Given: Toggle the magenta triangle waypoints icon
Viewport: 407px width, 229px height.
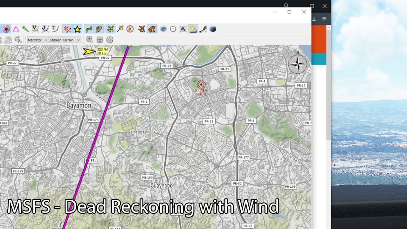Looking at the screenshot, I should point(16,29).
